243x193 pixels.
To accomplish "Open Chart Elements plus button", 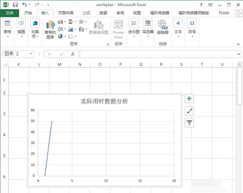I will pos(189,99).
